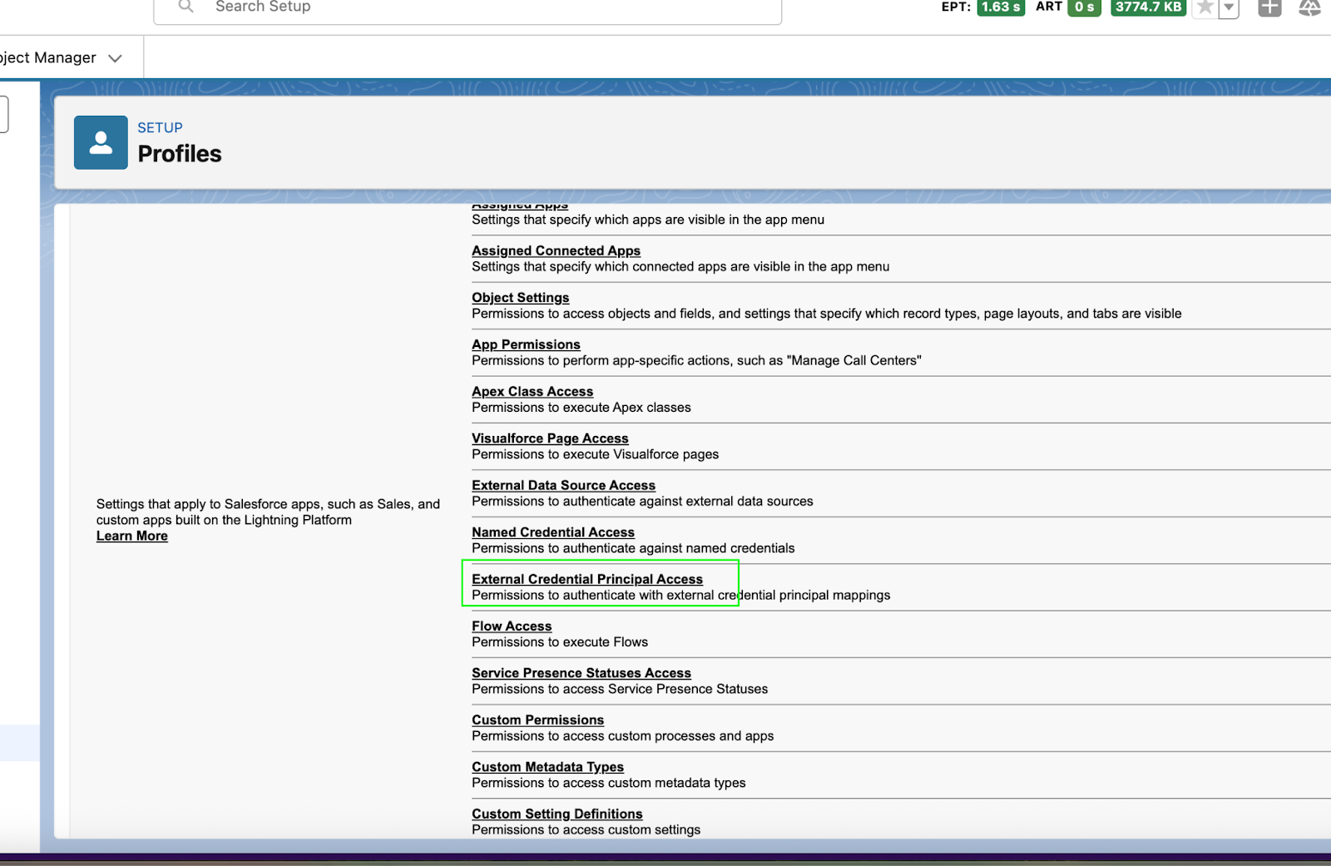Viewport: 1331px width, 866px height.
Task: Click the search magnifier in Search Setup
Action: pyautogui.click(x=185, y=7)
